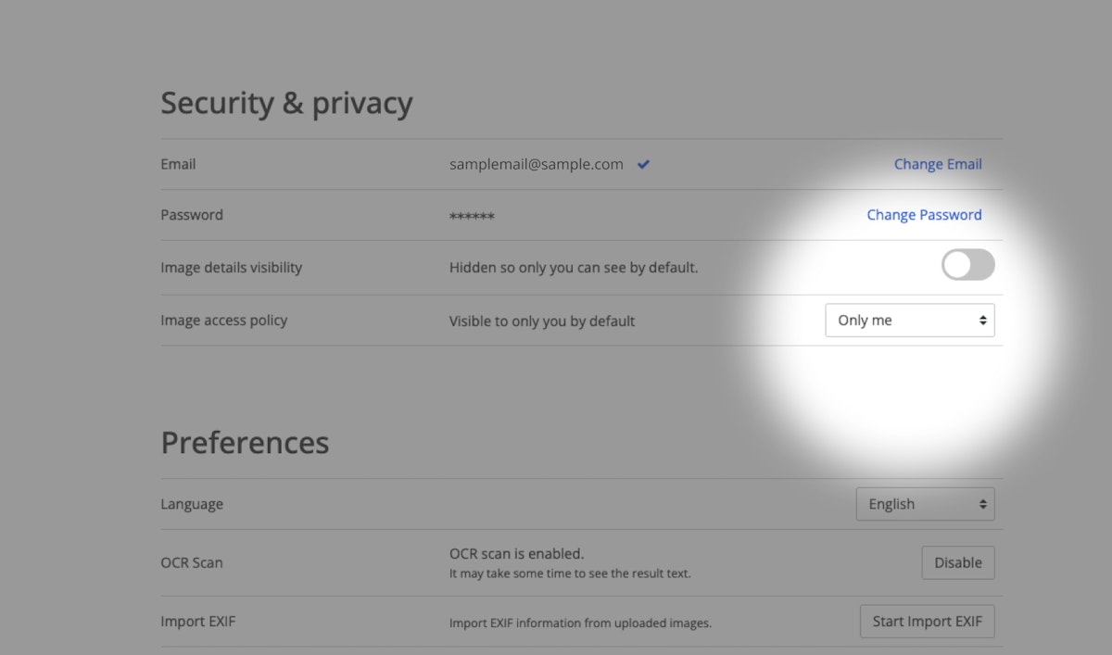Select the Image access policy label
This screenshot has width=1112, height=655.
point(223,321)
